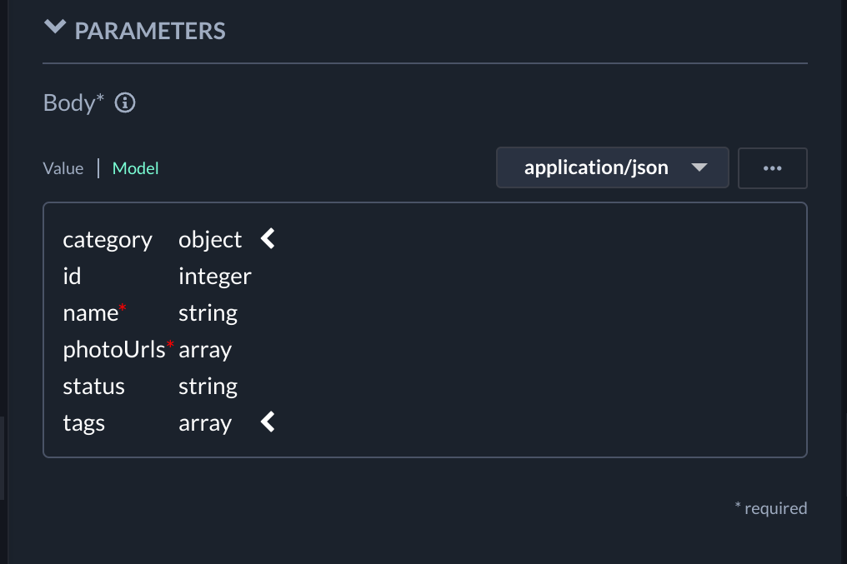The image size is (847, 564).
Task: Switch to the Value tab
Action: coord(63,168)
